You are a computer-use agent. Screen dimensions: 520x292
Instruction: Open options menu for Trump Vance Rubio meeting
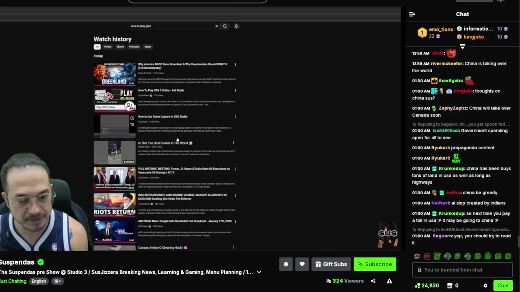coord(235,169)
